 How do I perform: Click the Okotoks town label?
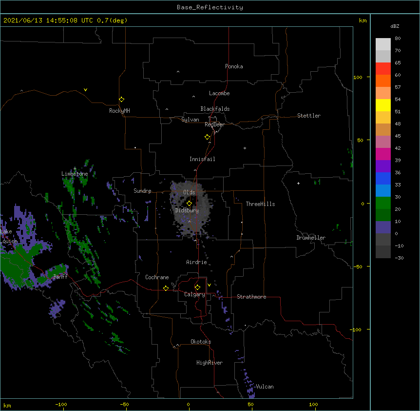pos(201,342)
